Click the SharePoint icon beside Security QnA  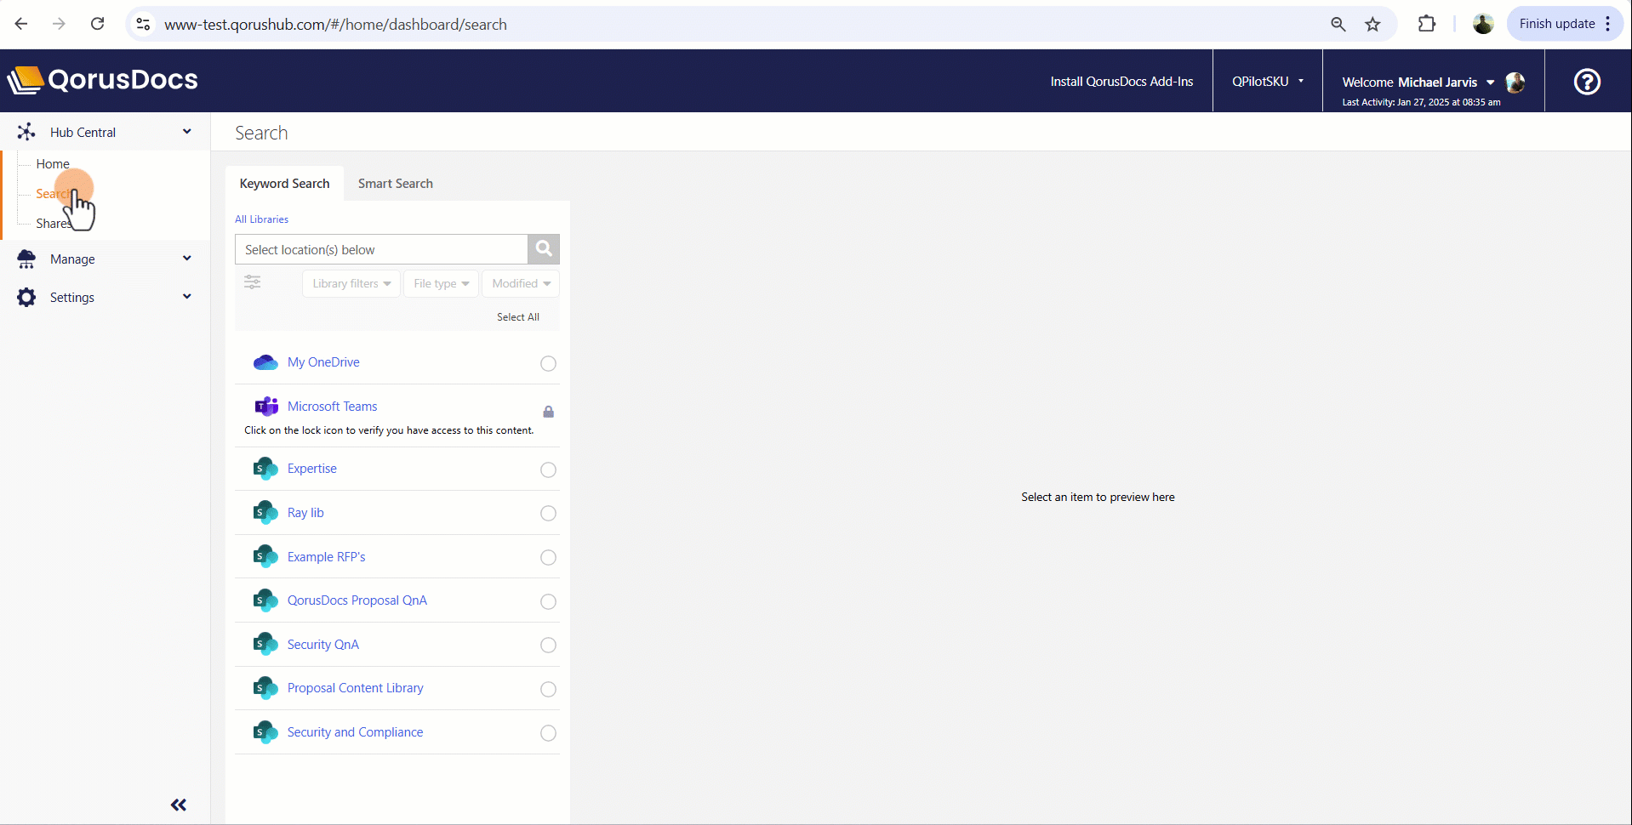pyautogui.click(x=265, y=645)
